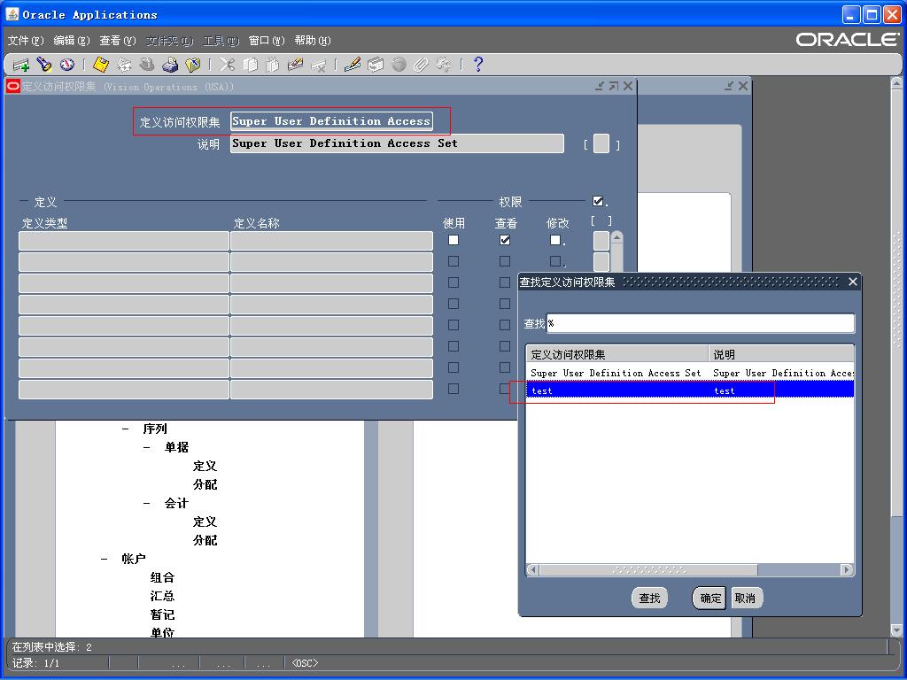Show the Navigator via compass icon
This screenshot has height=680, width=907.
pyautogui.click(x=67, y=65)
